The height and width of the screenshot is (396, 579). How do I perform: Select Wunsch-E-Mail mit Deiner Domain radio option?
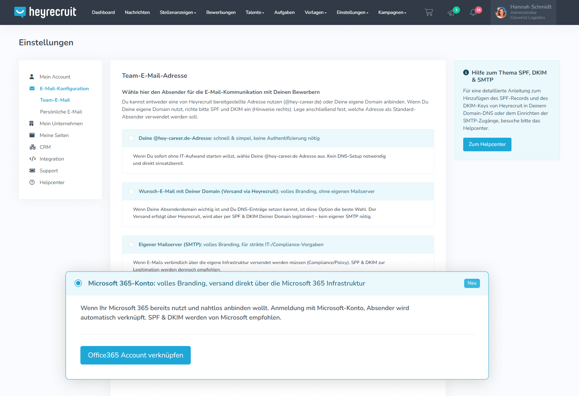(x=132, y=192)
